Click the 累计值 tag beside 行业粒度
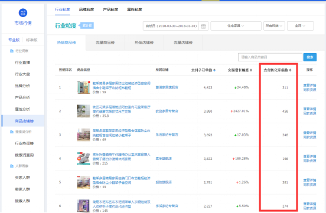326x213 pixels. click(87, 25)
